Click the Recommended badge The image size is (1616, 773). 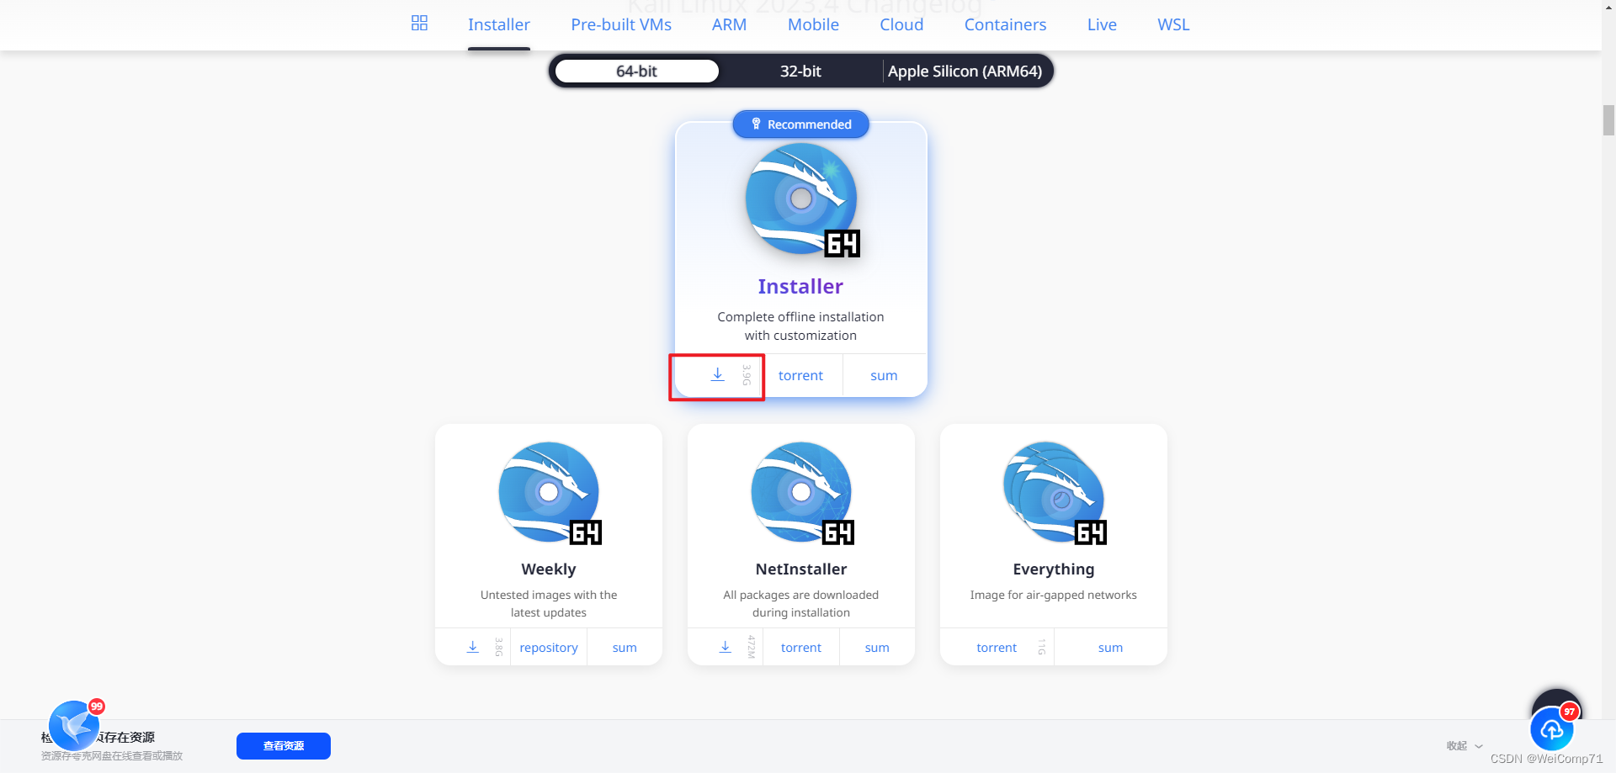point(801,124)
